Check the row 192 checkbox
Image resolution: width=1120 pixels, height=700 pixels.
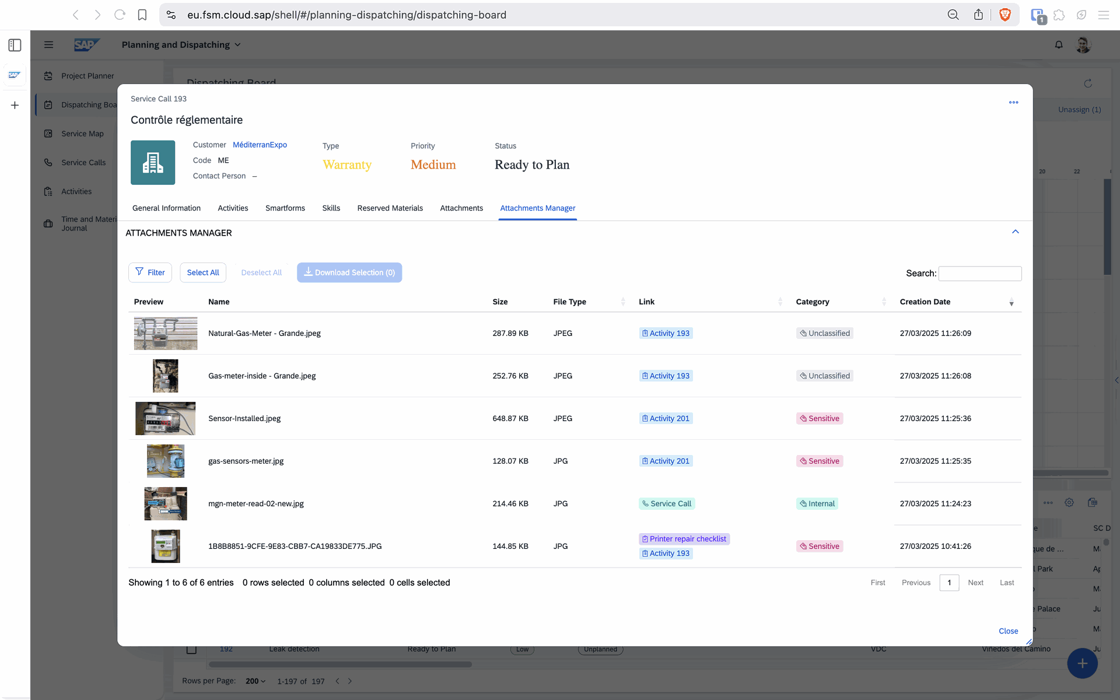pyautogui.click(x=191, y=649)
